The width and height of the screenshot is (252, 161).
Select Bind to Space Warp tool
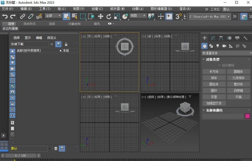click(39, 17)
